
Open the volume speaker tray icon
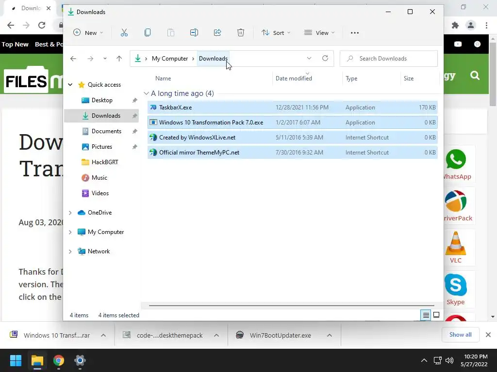click(x=449, y=360)
